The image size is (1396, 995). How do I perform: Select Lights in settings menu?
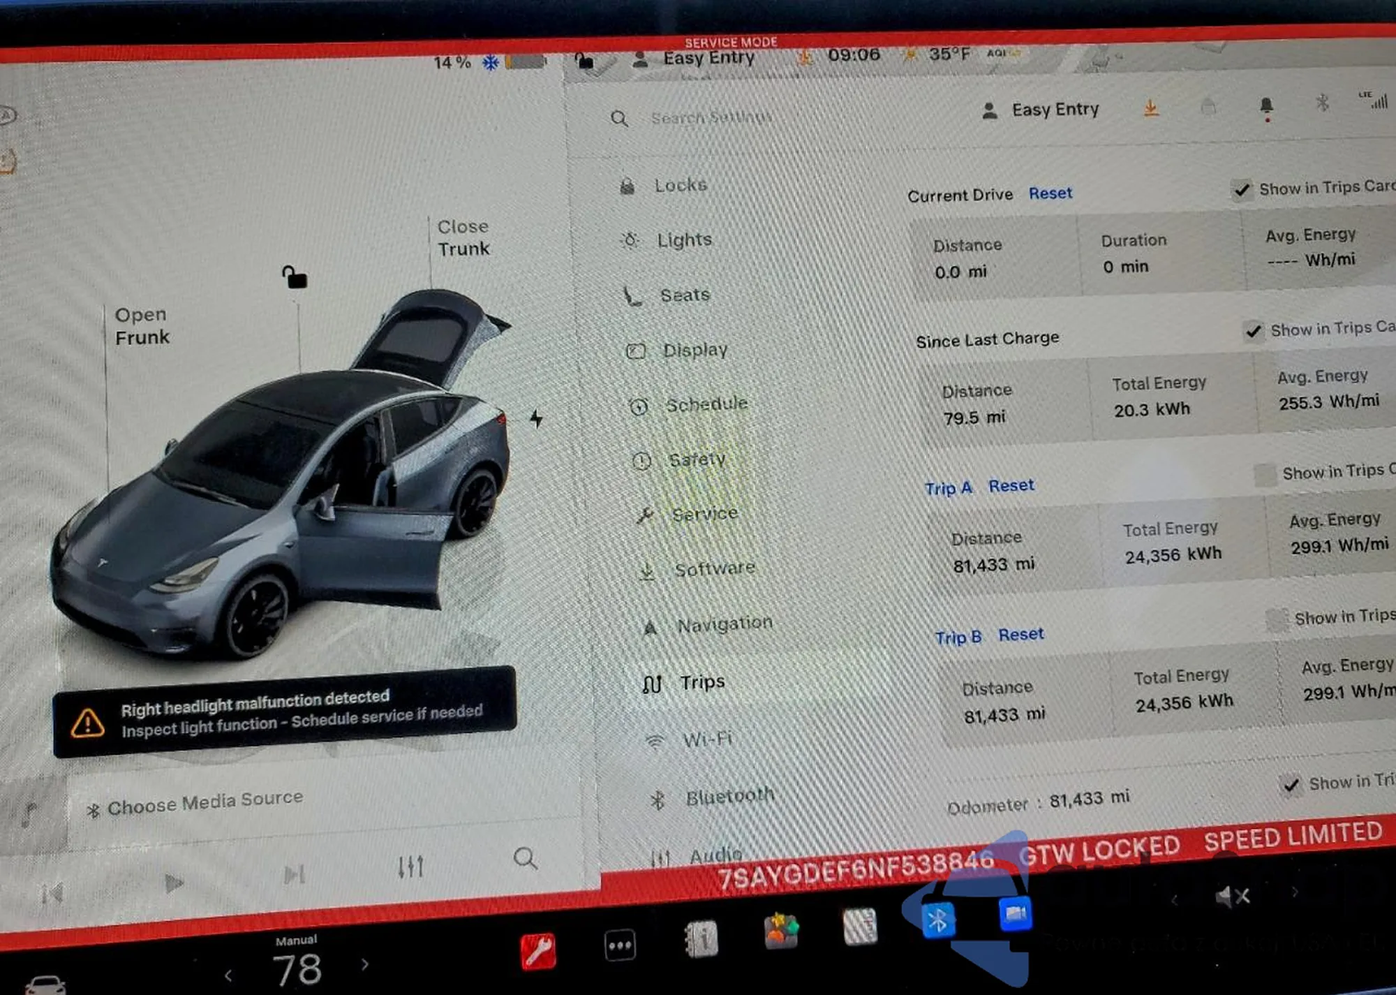click(684, 240)
